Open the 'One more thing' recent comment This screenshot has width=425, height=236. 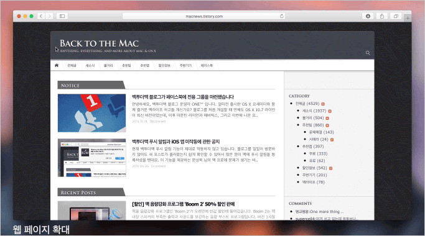coord(319,212)
